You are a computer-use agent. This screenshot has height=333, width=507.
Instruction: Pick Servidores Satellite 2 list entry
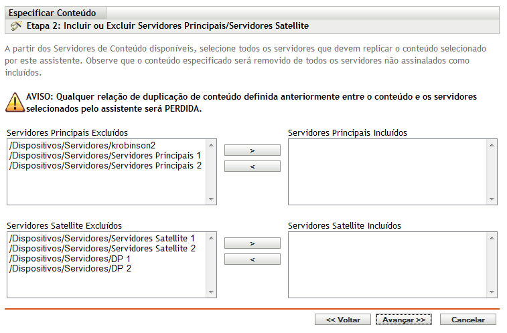[x=102, y=248]
